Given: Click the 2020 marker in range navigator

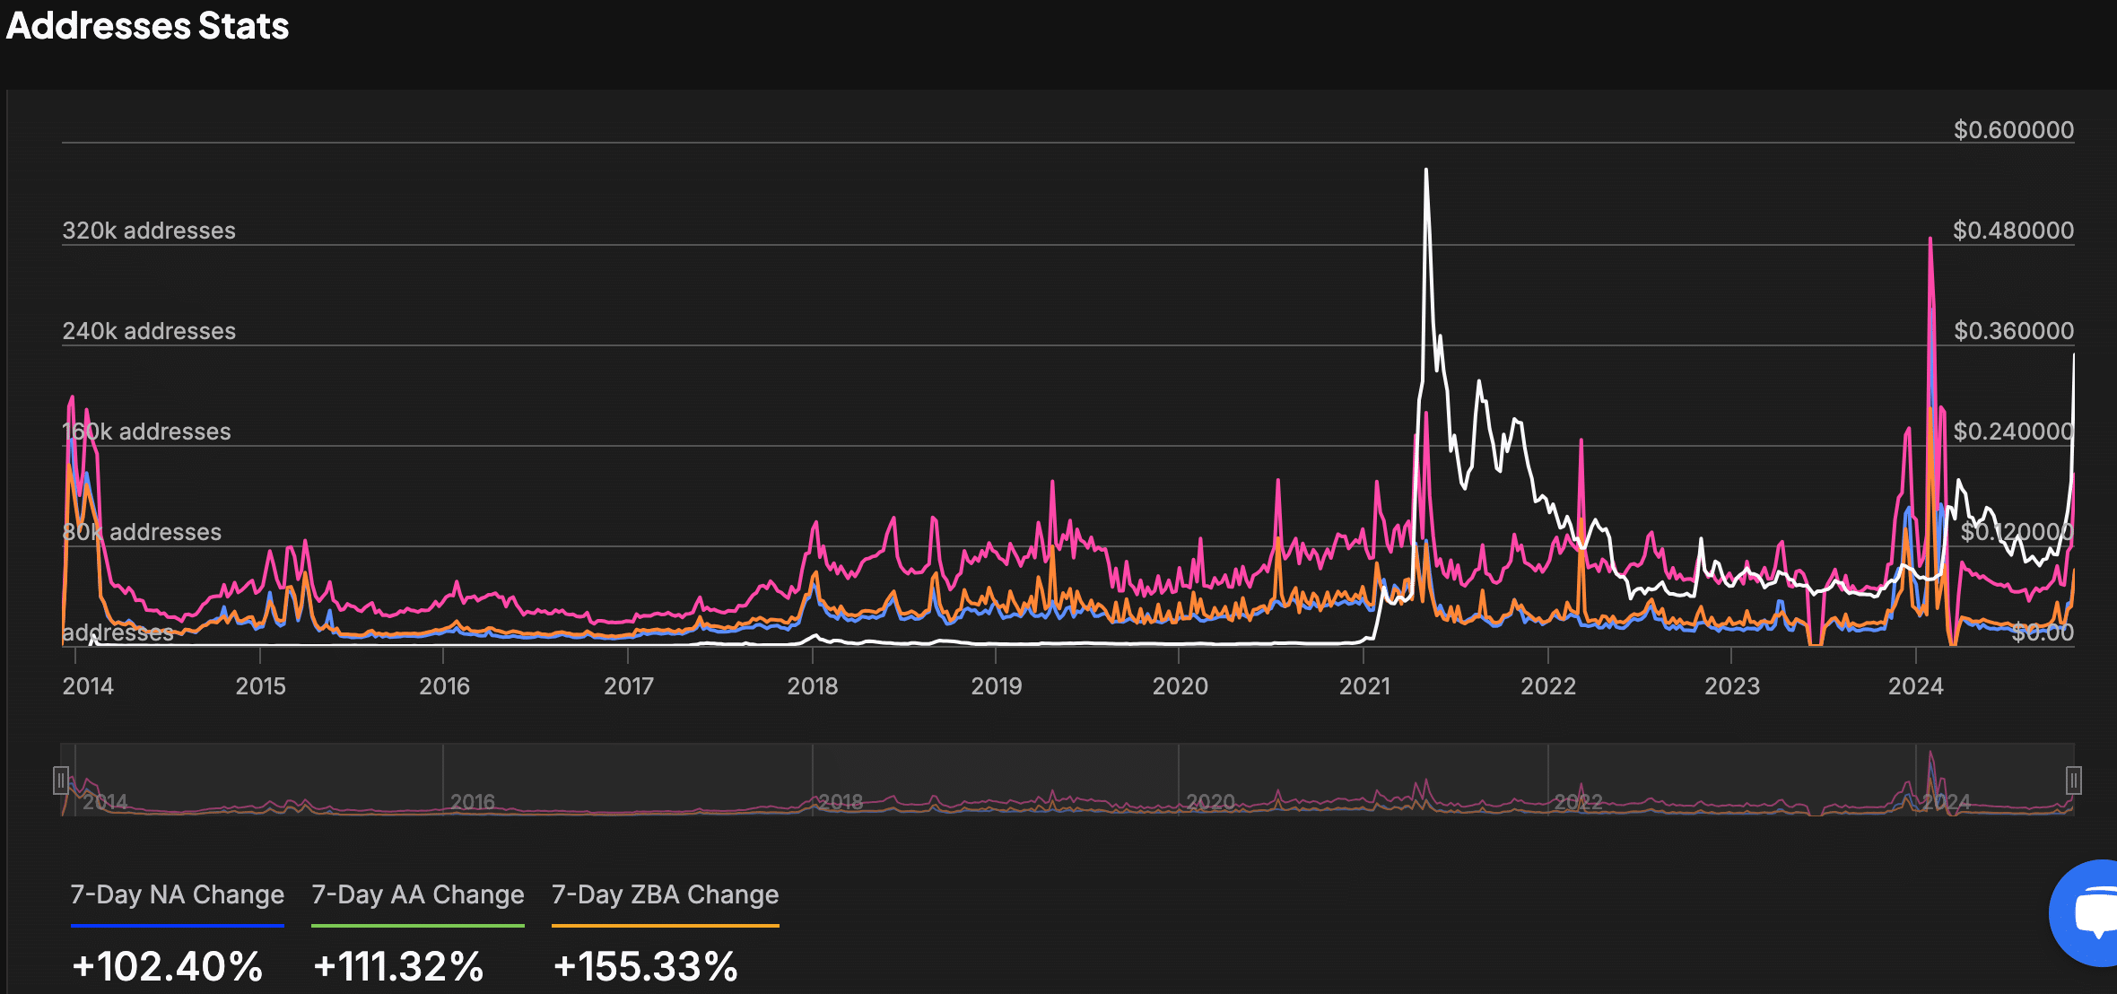Looking at the screenshot, I should [1211, 801].
